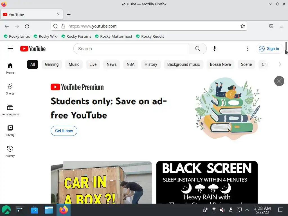The image size is (288, 216).
Task: Click the taskbar clock
Action: point(262,210)
